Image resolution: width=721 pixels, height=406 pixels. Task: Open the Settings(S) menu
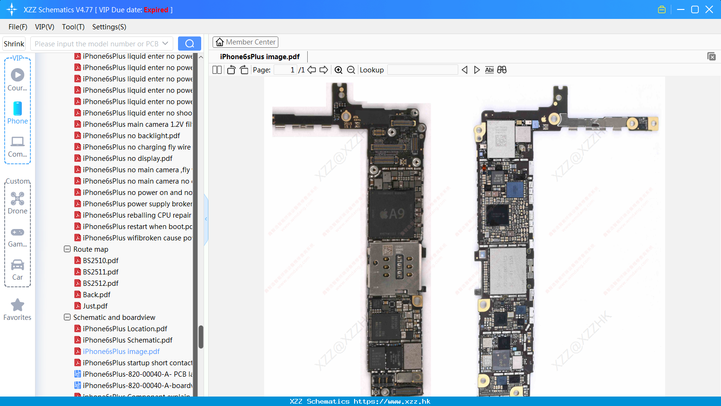(109, 27)
